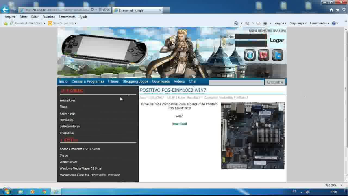Open the Arquivo menu
The image size is (348, 196).
pyautogui.click(x=10, y=17)
